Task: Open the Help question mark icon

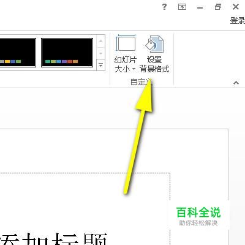Action: [164, 7]
